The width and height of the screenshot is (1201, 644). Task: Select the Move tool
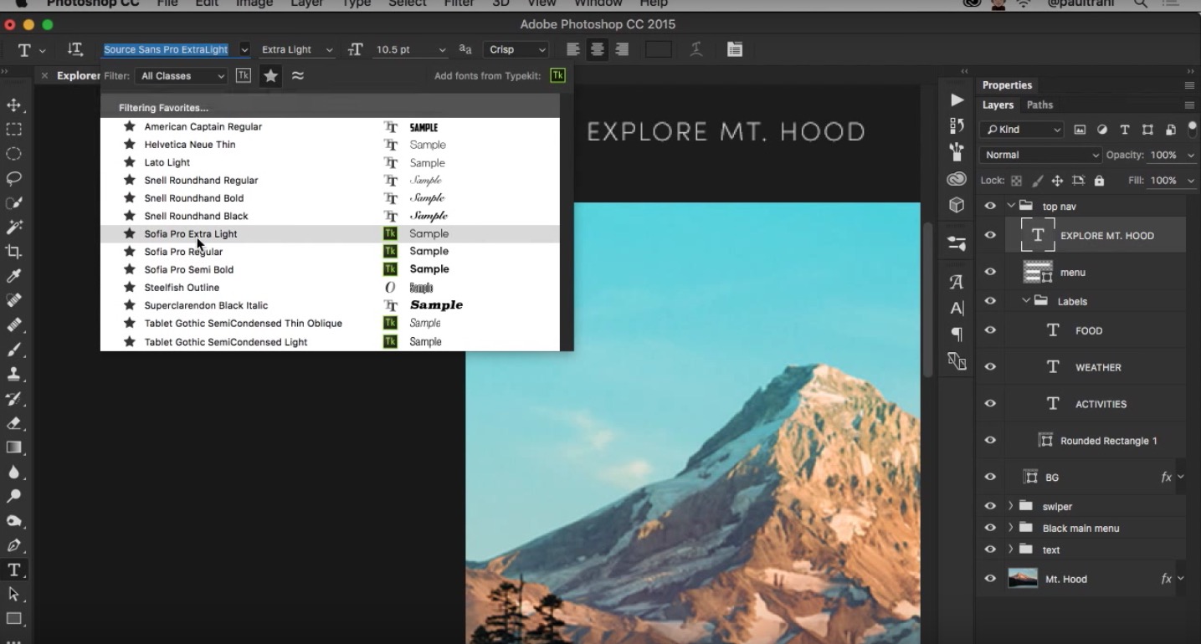(13, 105)
